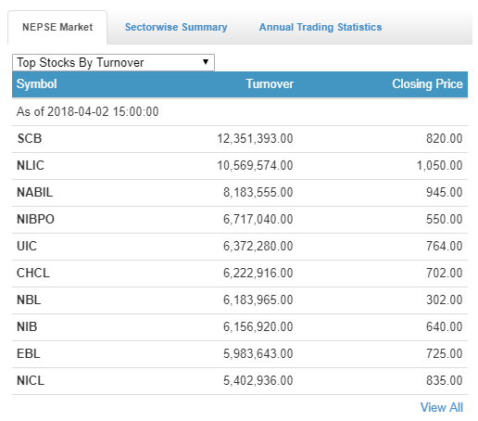
Task: Click the SCB turnover value 12,351,393.00
Action: coord(255,138)
